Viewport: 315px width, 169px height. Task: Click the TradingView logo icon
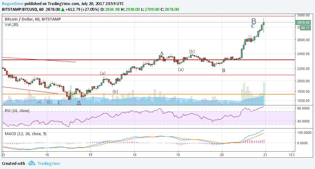click(31, 163)
